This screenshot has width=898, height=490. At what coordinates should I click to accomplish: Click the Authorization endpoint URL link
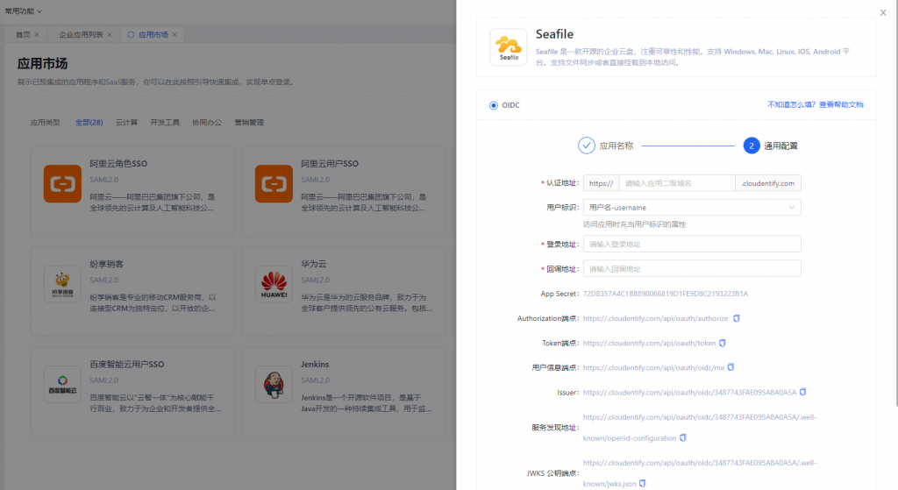click(655, 318)
